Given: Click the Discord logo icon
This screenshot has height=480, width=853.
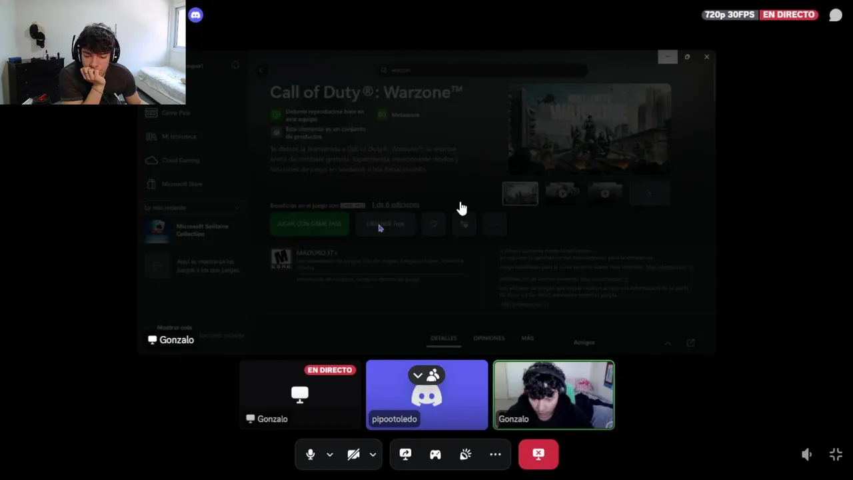Looking at the screenshot, I should click(195, 15).
